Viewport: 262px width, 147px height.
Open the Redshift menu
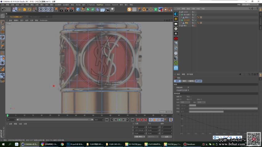115,5
